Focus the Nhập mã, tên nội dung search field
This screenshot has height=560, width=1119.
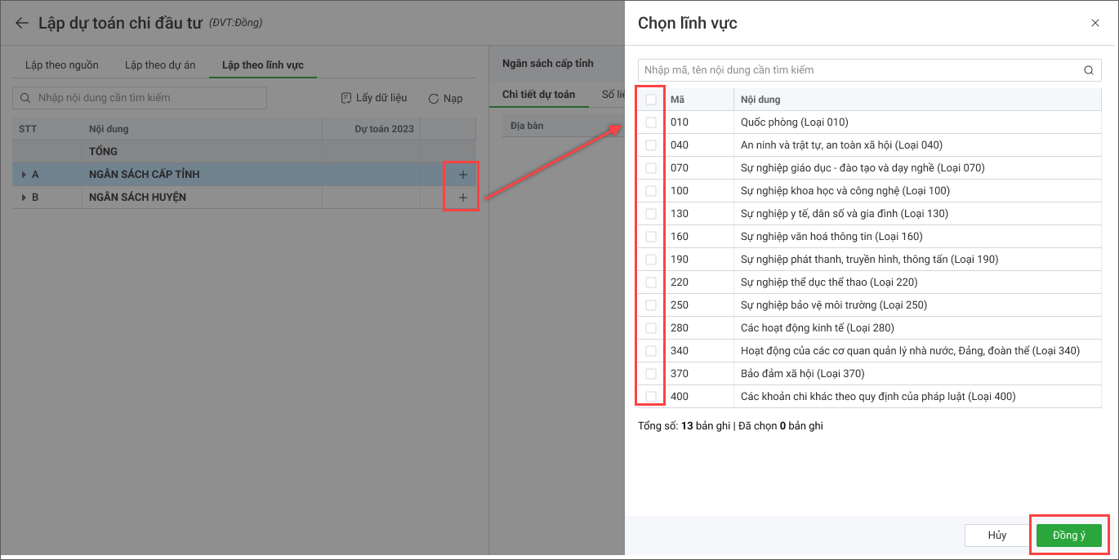(858, 70)
